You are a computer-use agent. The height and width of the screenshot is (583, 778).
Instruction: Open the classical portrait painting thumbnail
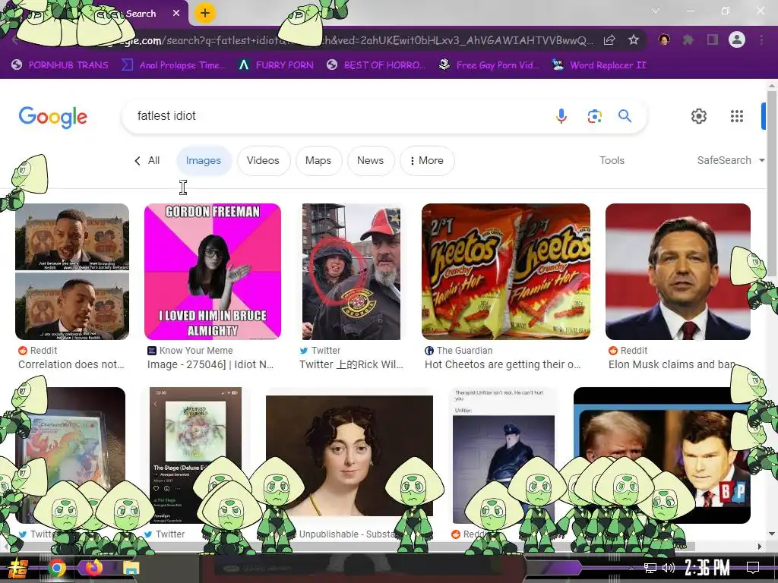(349, 455)
